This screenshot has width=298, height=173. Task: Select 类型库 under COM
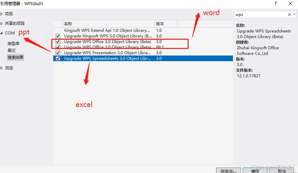pyautogui.click(x=13, y=44)
